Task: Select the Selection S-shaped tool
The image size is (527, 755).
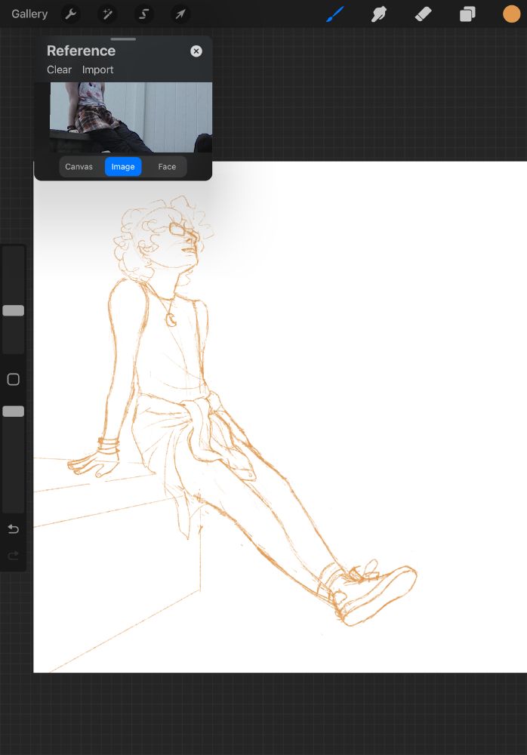Action: (x=143, y=14)
